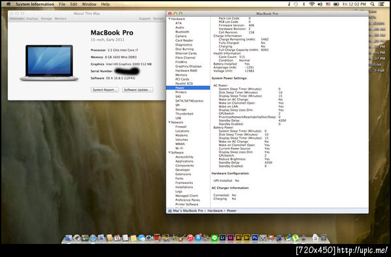Screen dimensions: 391x257
Task: Click the Wi-Fi status icon
Action: [311, 4]
